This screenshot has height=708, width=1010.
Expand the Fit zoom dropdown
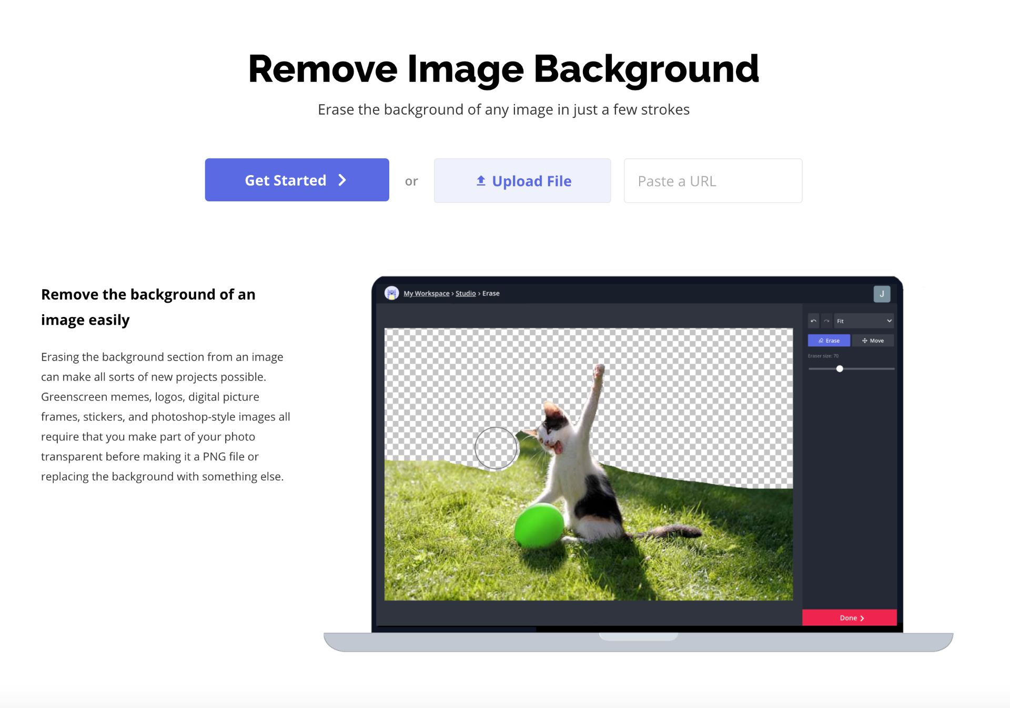pyautogui.click(x=864, y=321)
